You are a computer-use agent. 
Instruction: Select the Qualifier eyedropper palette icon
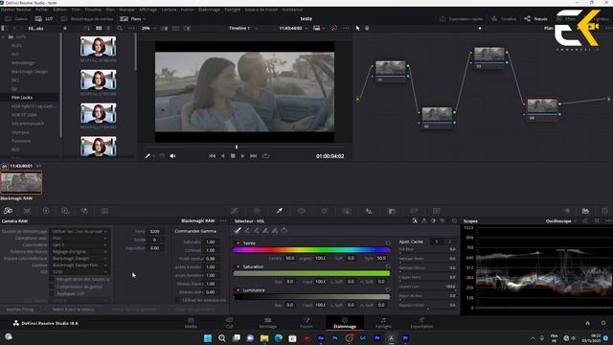pyautogui.click(x=280, y=211)
